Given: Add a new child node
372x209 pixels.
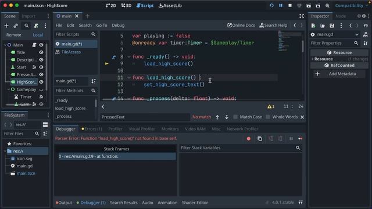Looking at the screenshot, I should [6, 26].
